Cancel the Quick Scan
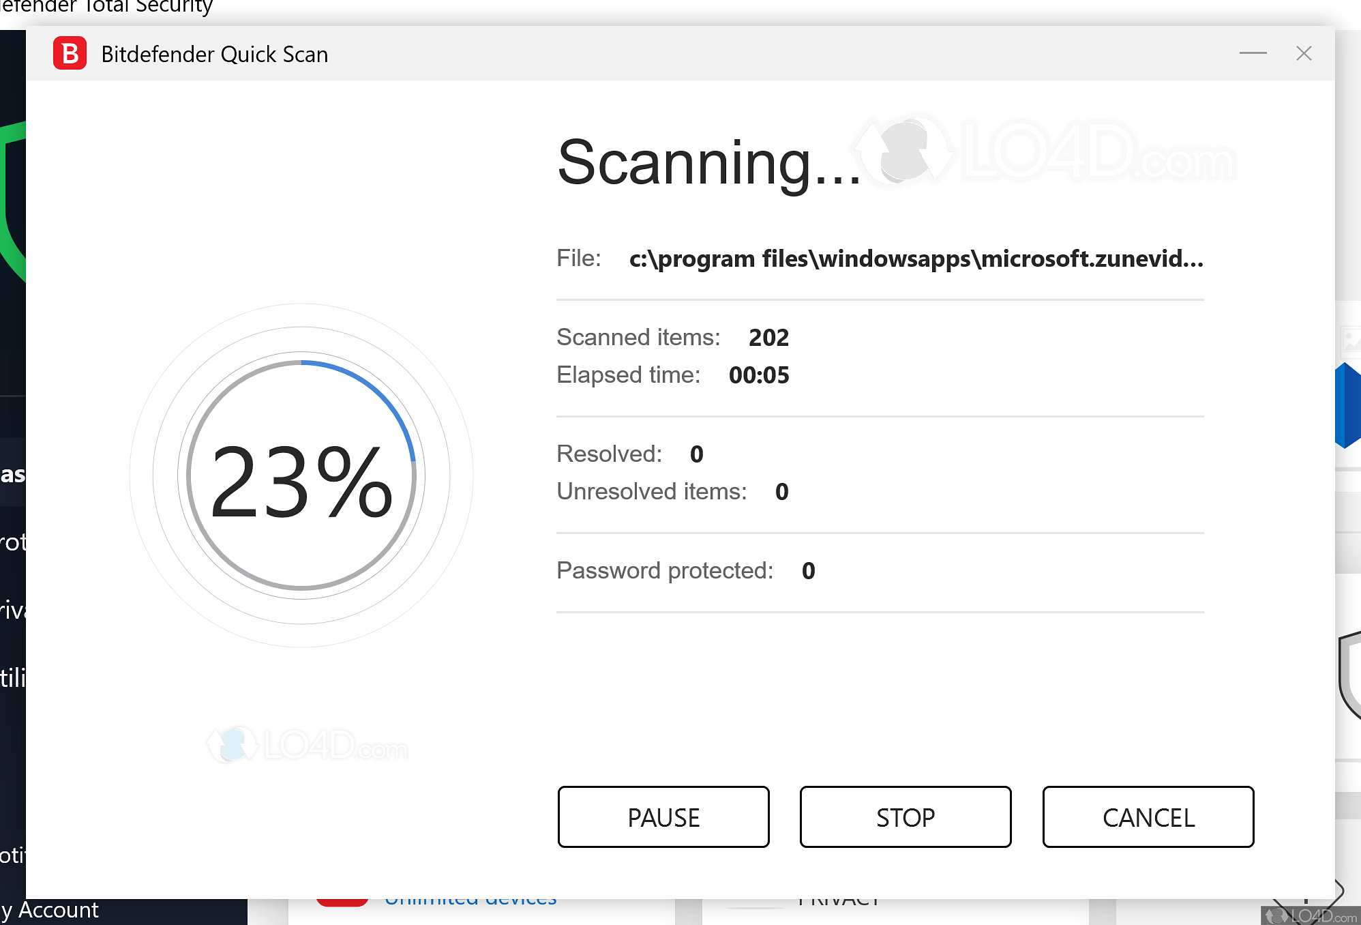The height and width of the screenshot is (925, 1361). [1148, 817]
